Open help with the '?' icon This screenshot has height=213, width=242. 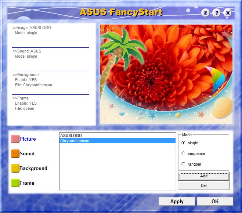click(x=217, y=13)
